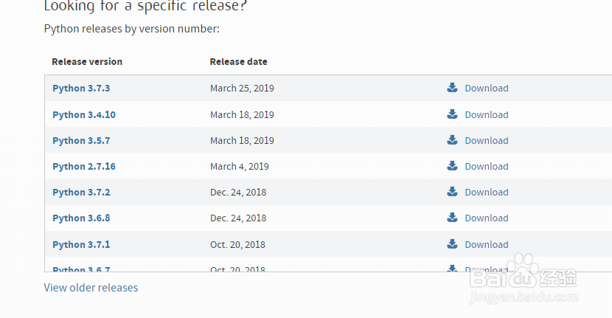Click Download text for Python 2.7.16
Image resolution: width=612 pixels, height=318 pixels.
pos(487,167)
